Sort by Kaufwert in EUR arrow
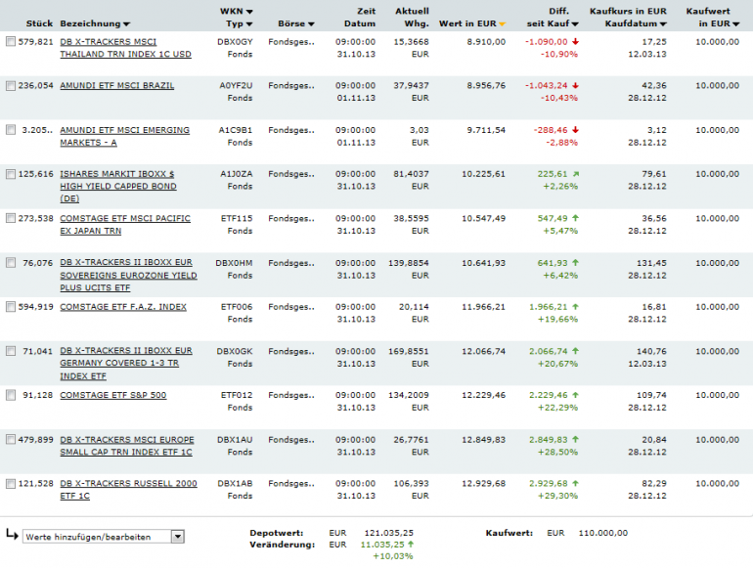 pyautogui.click(x=736, y=23)
